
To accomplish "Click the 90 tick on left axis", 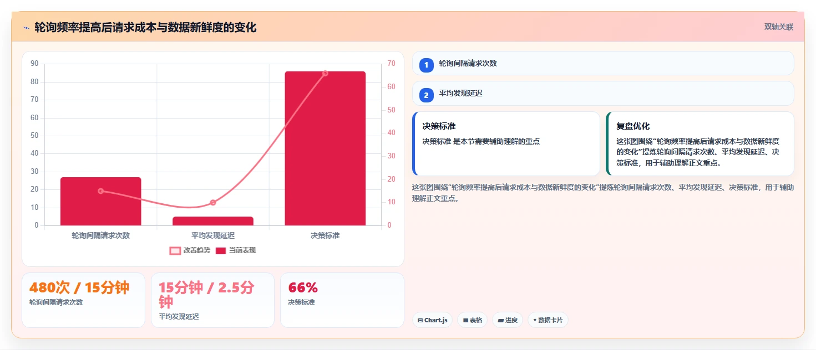I will click(x=34, y=64).
